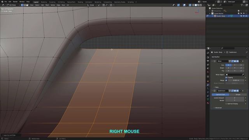
Task: Toggle viewport overlays icon
Action: pos(184,5)
